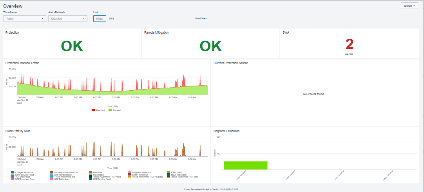Click the UDP Fragment Flood legend icon
The height and width of the screenshot is (192, 424).
[x=13, y=179]
